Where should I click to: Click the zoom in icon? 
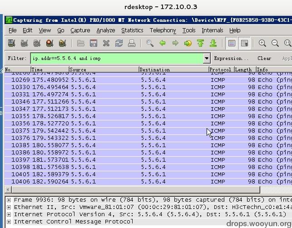[x=262, y=43]
